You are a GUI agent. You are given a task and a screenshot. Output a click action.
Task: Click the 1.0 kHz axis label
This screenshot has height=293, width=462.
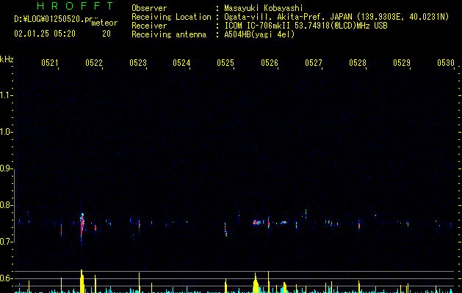coord(5,132)
